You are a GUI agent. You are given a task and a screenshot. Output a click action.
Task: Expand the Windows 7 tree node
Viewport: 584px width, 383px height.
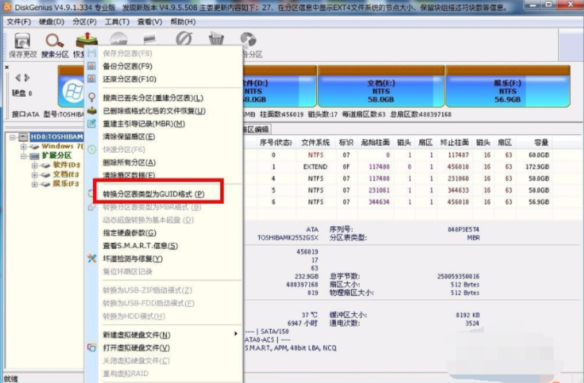[24, 146]
